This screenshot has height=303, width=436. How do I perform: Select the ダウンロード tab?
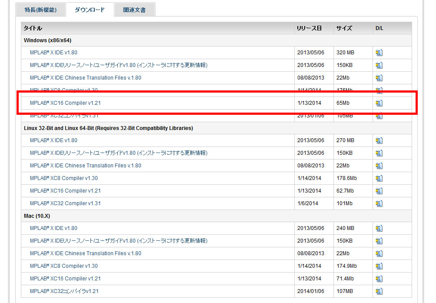pos(90,10)
